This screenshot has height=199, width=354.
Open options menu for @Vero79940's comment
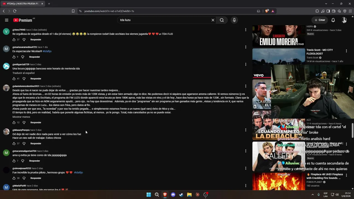(x=246, y=30)
